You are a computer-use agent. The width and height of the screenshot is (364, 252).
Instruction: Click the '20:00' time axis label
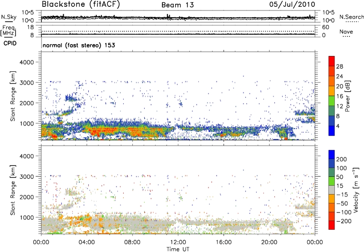coord(269,242)
